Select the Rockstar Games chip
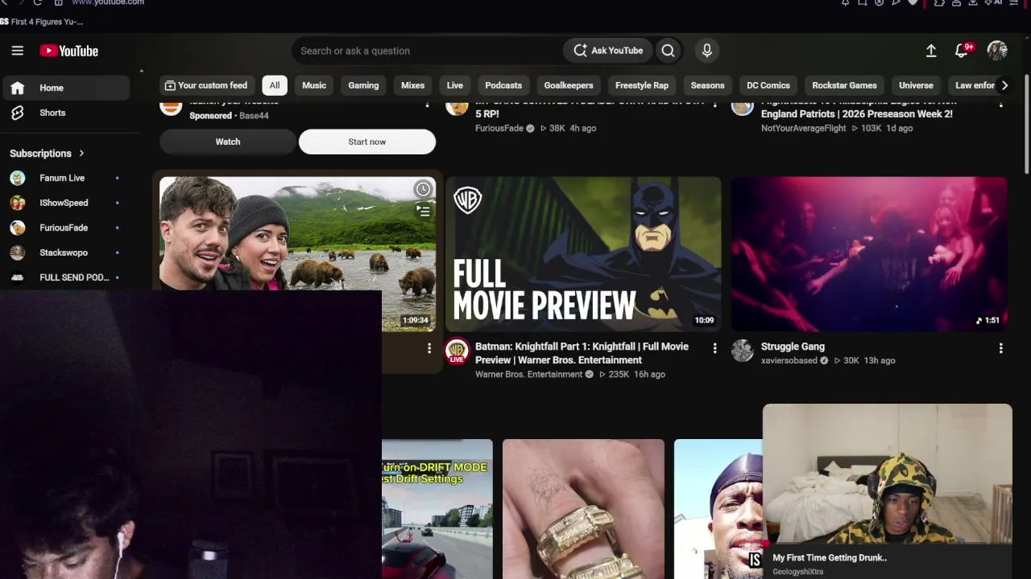The height and width of the screenshot is (579, 1031). 844,85
